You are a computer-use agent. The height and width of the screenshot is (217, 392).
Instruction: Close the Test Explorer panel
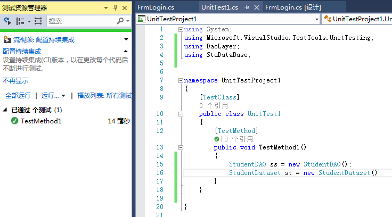click(125, 8)
